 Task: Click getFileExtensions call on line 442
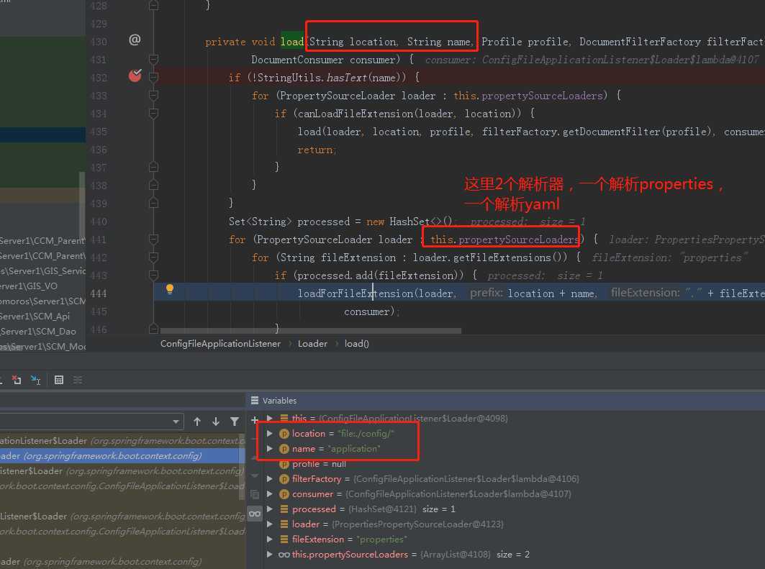(502, 258)
